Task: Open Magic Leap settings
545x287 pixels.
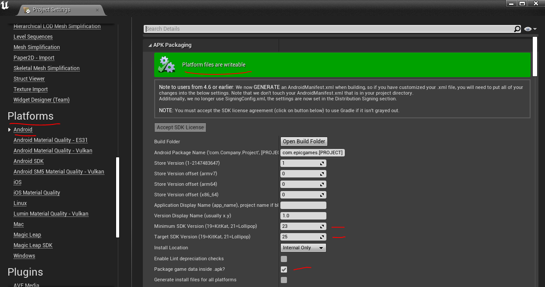Action: tap(27, 235)
